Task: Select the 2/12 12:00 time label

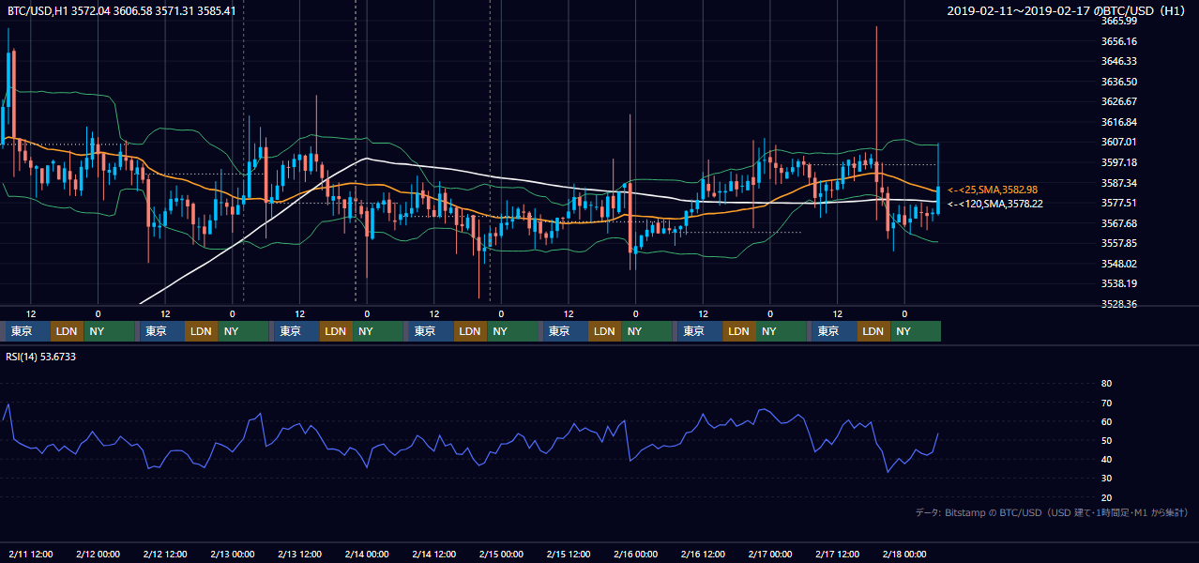Action: coord(166,554)
